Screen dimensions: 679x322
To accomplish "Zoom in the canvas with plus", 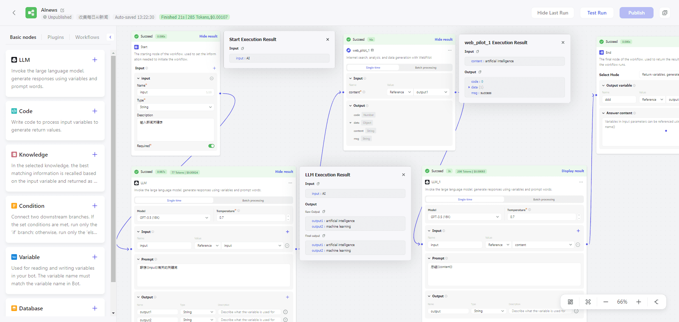I will click(x=639, y=302).
